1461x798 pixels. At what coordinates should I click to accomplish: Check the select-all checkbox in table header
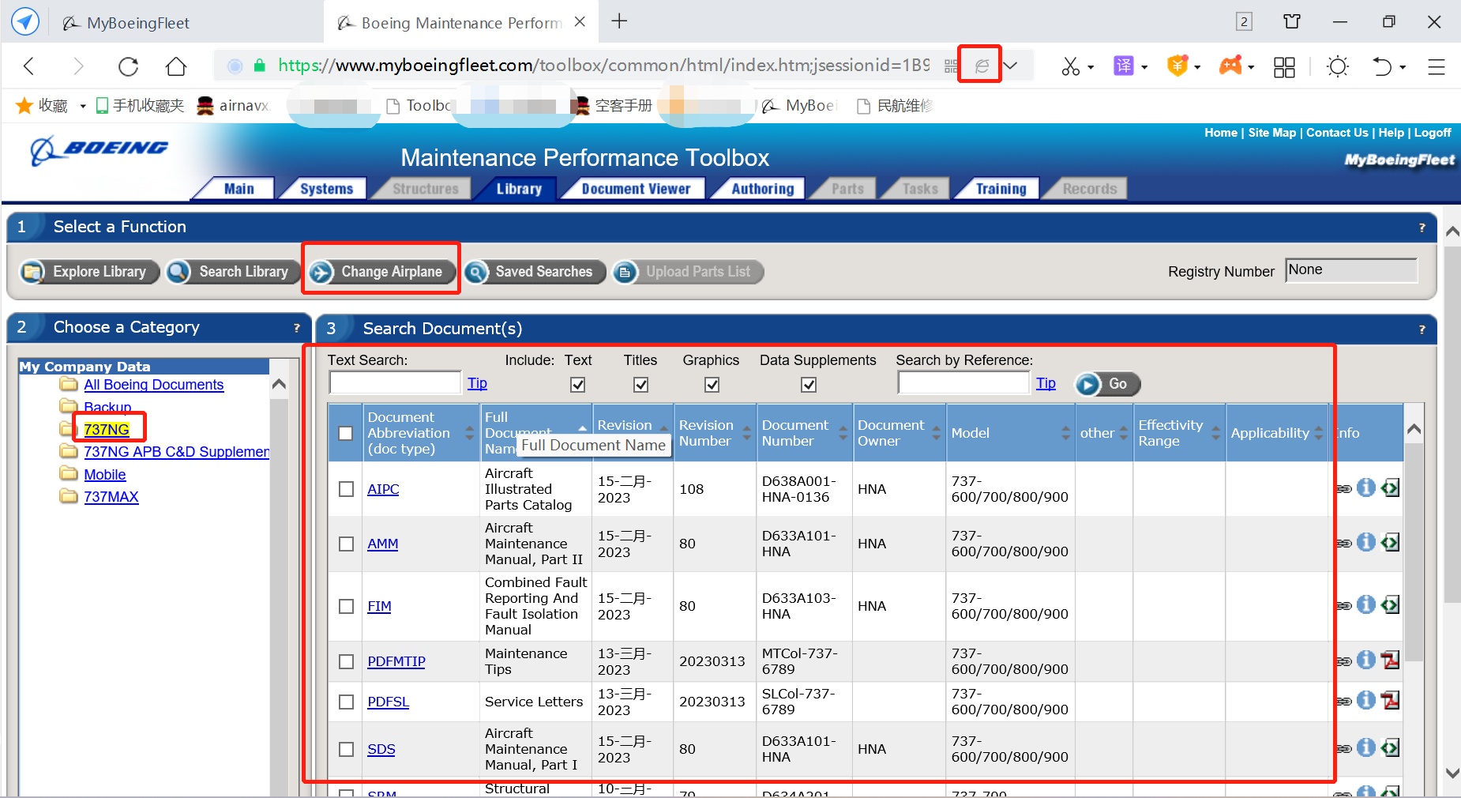click(x=345, y=433)
